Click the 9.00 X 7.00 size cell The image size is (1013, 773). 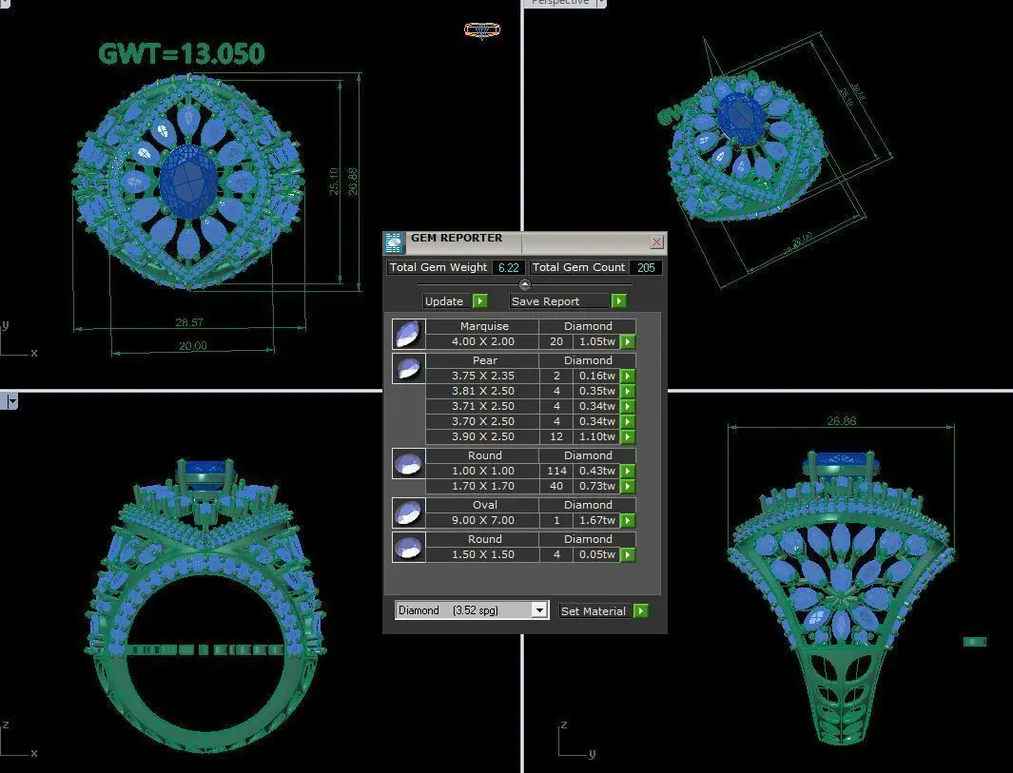pyautogui.click(x=482, y=520)
